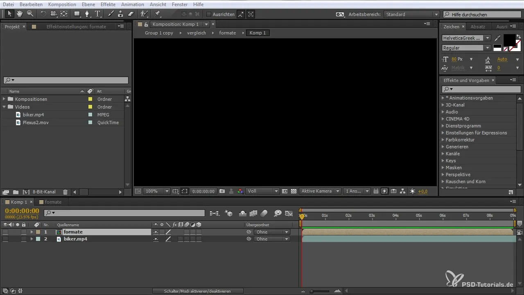This screenshot has width=524, height=295.
Task: Select the Zoom magnifier tool
Action: 30,14
